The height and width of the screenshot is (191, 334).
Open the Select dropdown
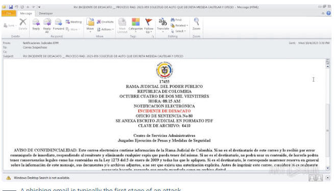(178, 31)
